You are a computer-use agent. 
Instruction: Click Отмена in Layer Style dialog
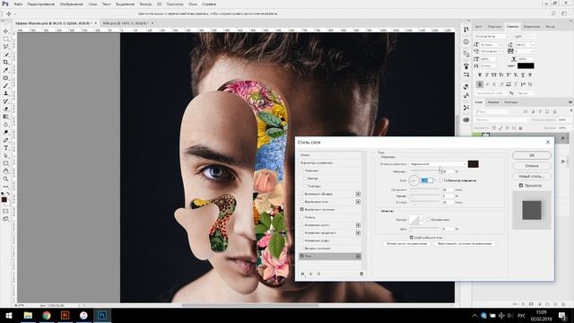coord(532,166)
